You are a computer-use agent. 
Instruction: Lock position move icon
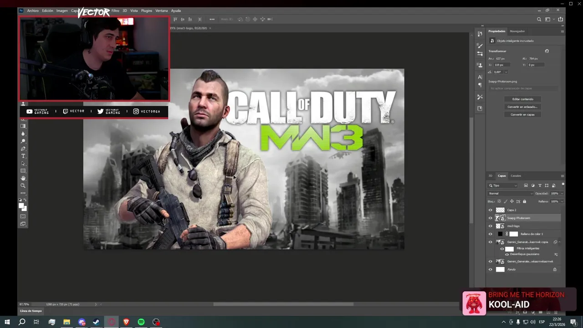511,201
